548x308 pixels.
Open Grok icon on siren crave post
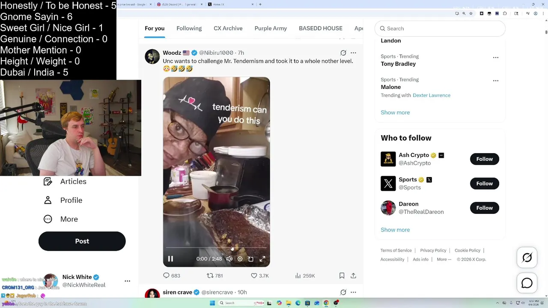(343, 292)
